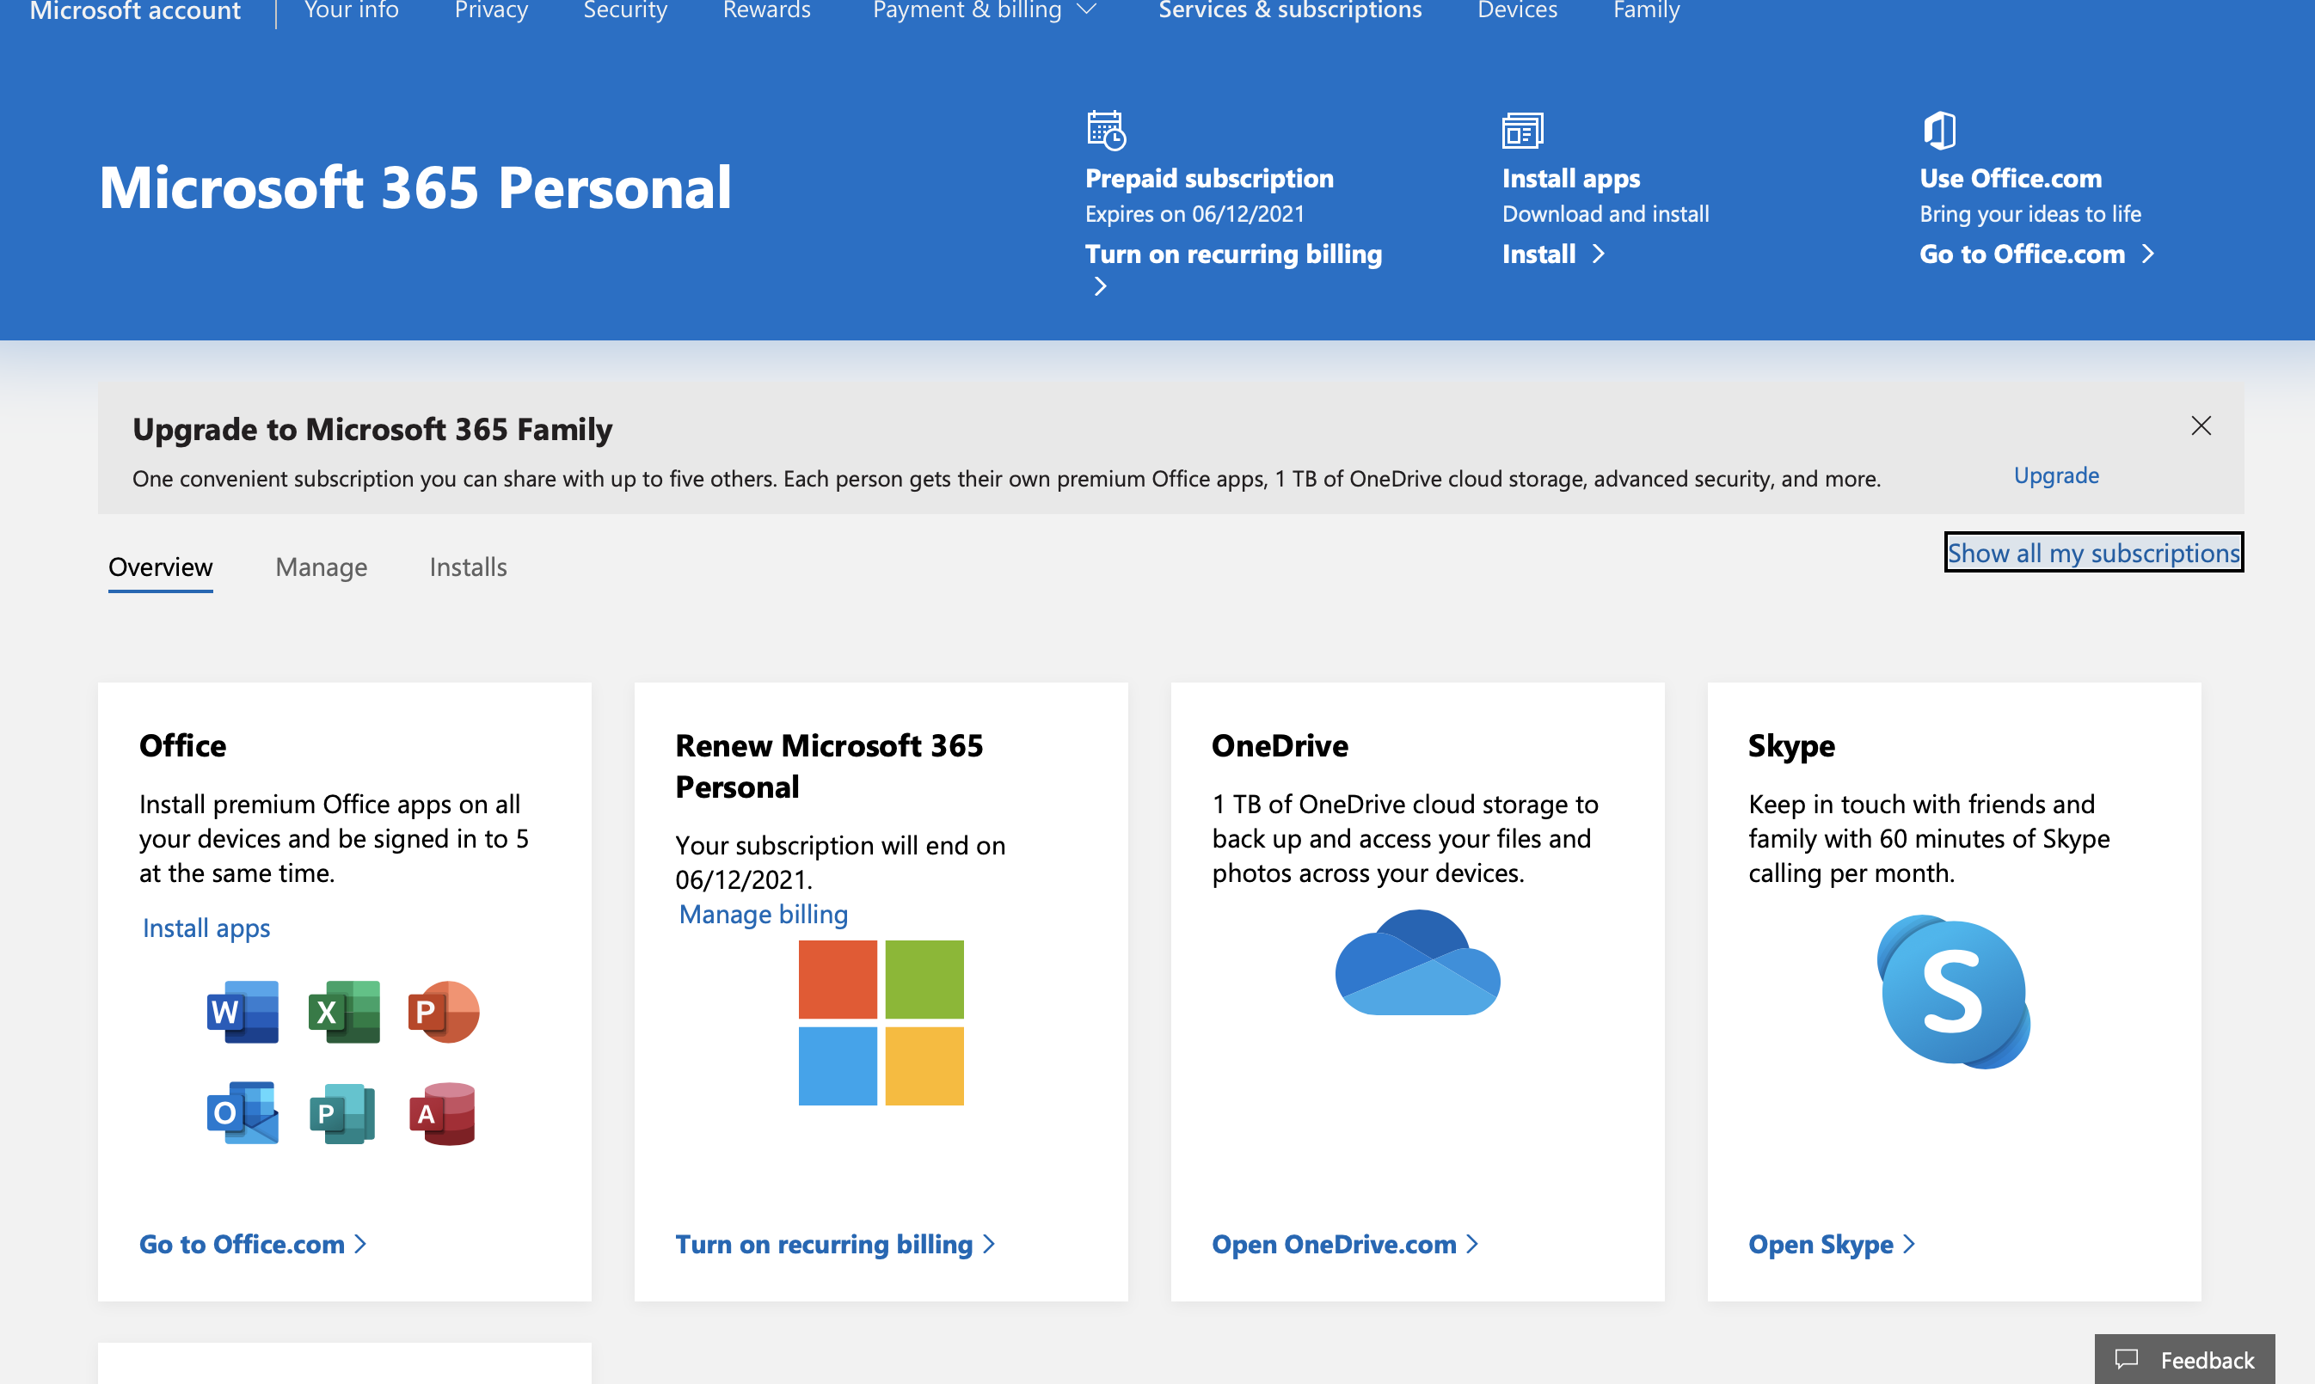Click Install apps link in Office card
The image size is (2315, 1384).
[206, 928]
